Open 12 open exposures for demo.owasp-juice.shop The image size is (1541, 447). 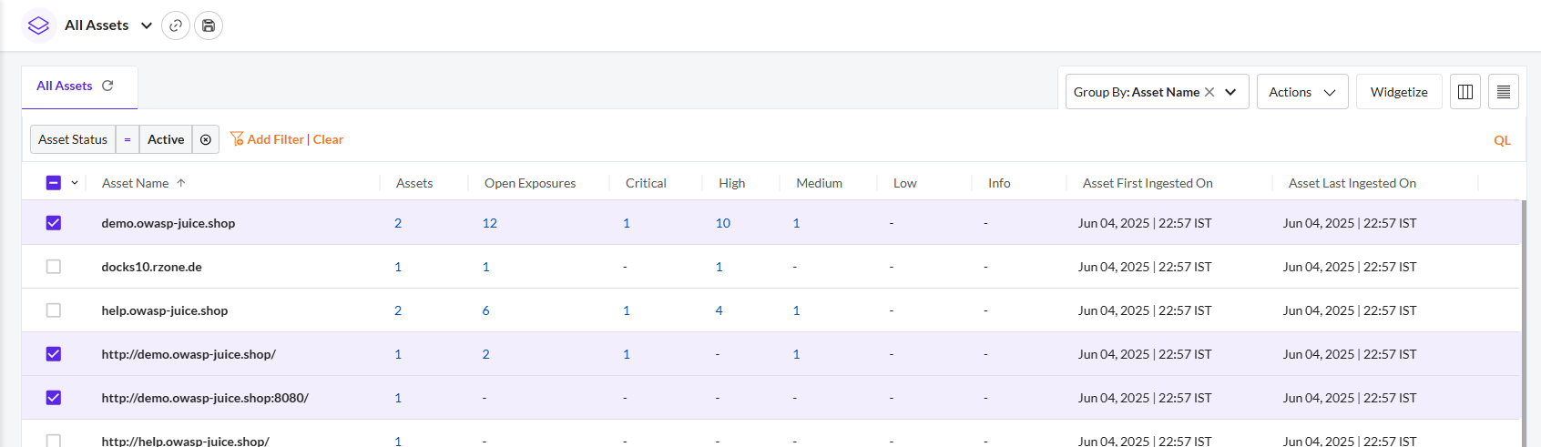pos(490,223)
